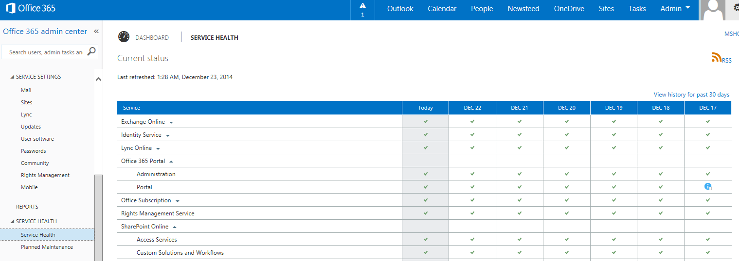Image resolution: width=739 pixels, height=261 pixels.
Task: Open Newsfeed from top navigation
Action: tap(523, 8)
